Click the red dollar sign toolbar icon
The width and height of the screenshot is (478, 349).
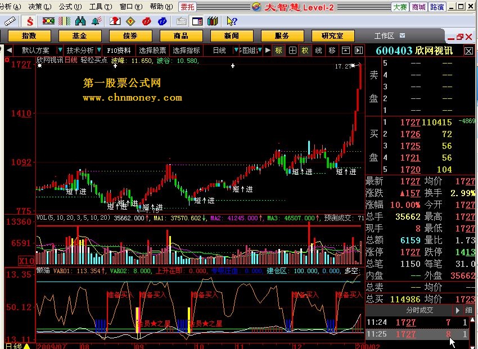[30, 21]
